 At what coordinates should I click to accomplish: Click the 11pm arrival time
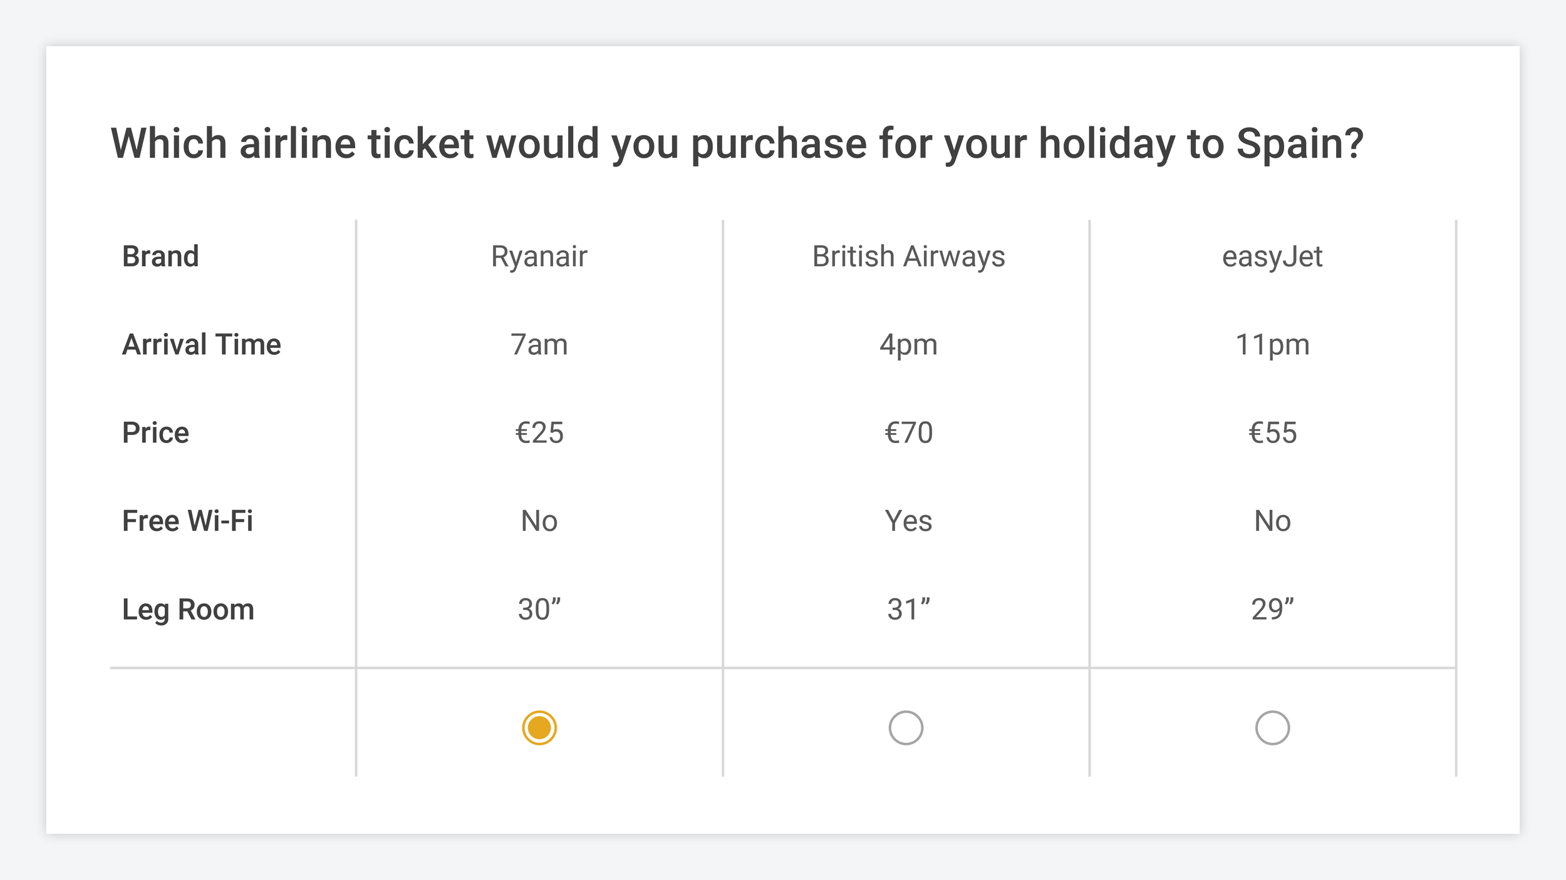[x=1272, y=345]
